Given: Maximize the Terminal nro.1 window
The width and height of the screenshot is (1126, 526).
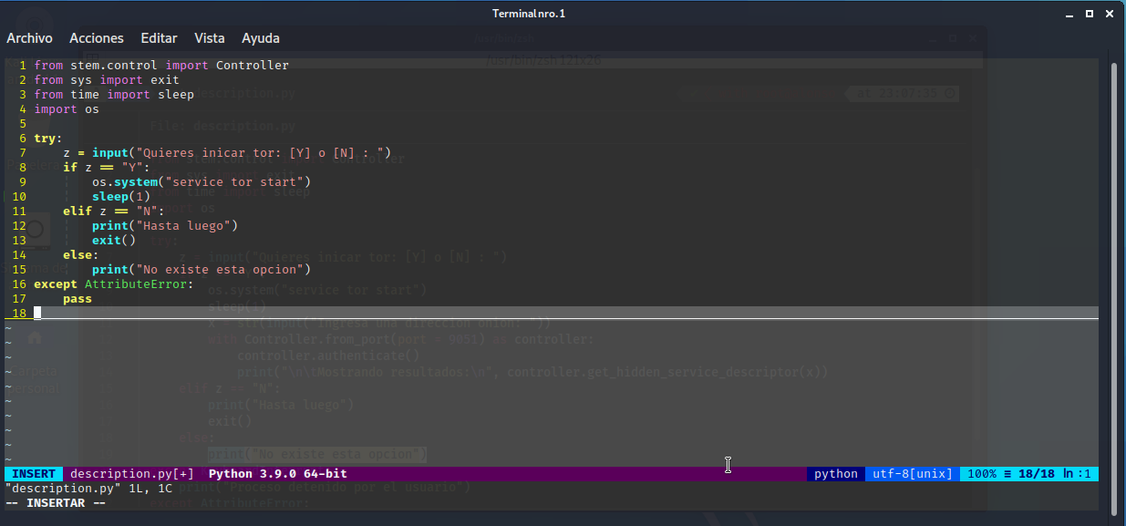Looking at the screenshot, I should (x=1090, y=14).
